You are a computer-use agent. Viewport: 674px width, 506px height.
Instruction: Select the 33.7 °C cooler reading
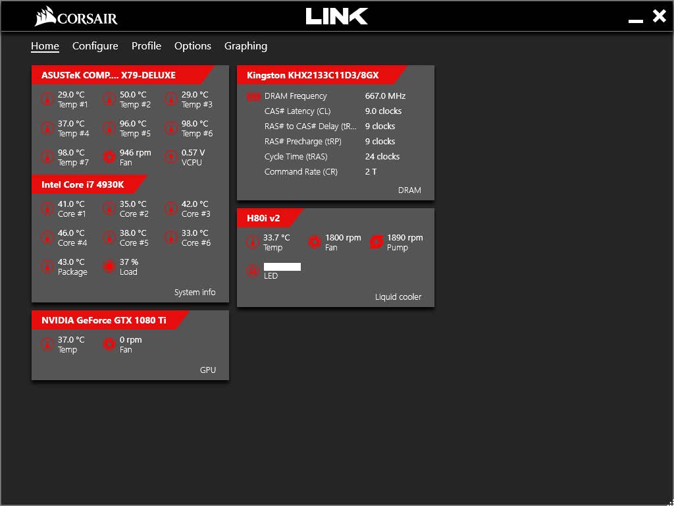pos(277,237)
